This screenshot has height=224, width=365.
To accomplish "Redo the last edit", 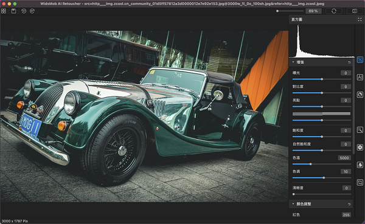I will [32, 11].
